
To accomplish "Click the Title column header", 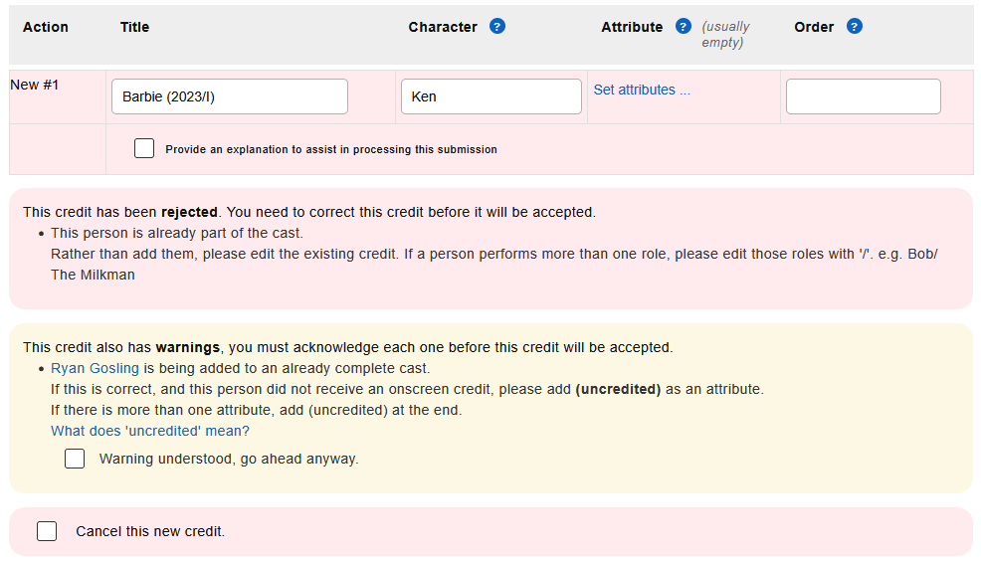I will pyautogui.click(x=134, y=27).
